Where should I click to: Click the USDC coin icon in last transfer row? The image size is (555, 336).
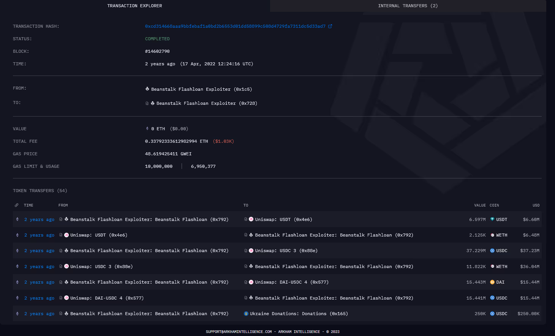(x=492, y=314)
